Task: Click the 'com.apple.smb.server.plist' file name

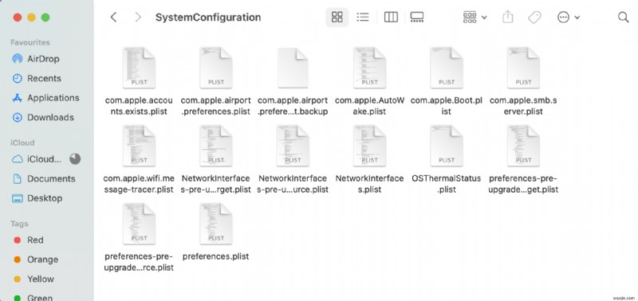Action: (x=523, y=106)
